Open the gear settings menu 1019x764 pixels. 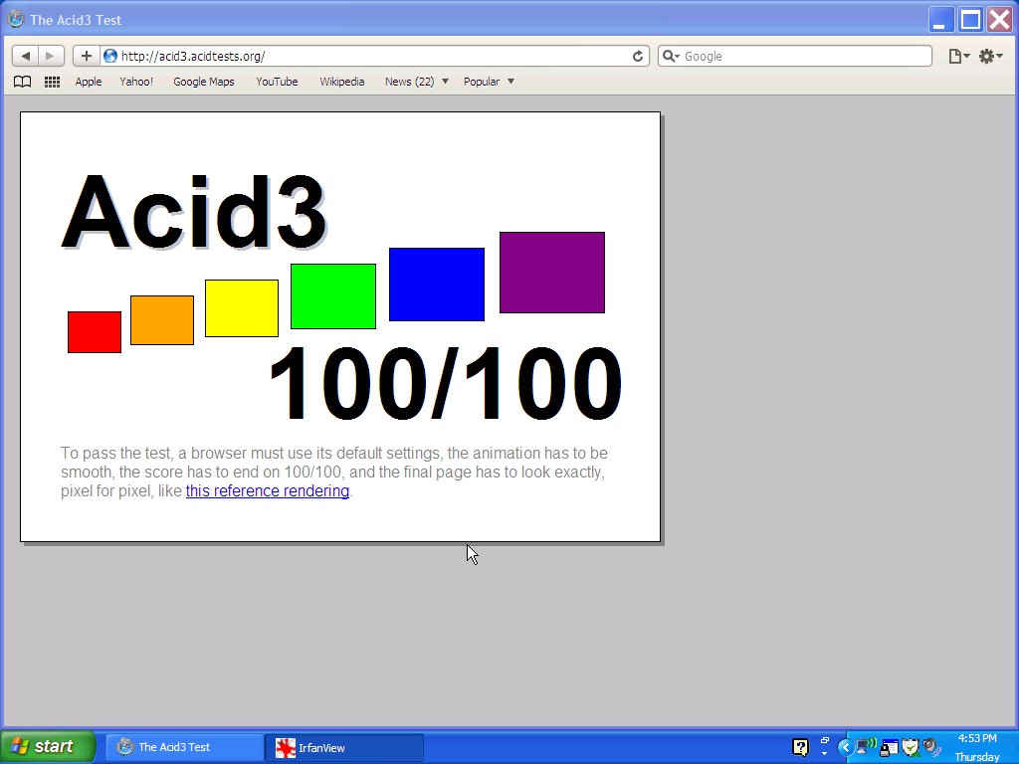point(989,57)
